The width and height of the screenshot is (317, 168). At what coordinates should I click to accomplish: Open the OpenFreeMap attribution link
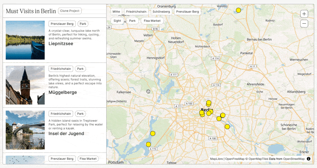click(235, 159)
